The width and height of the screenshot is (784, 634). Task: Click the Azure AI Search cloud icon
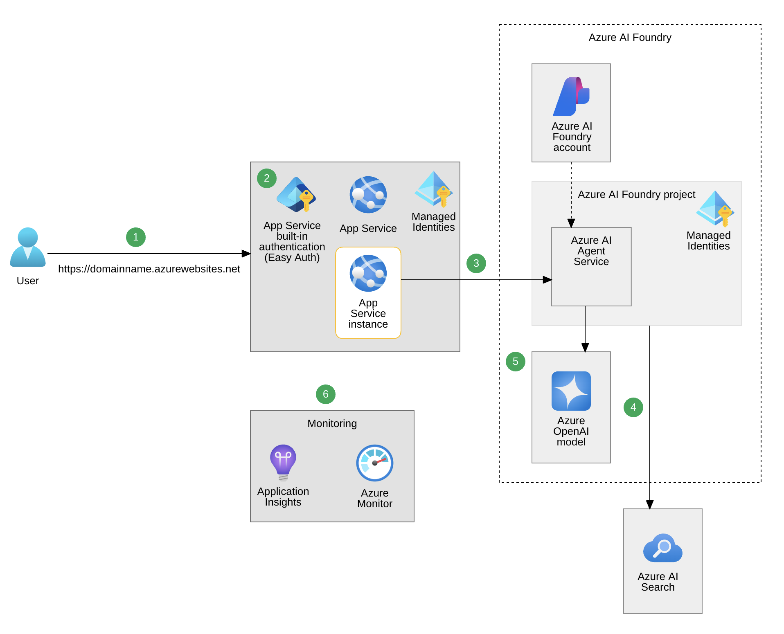pyautogui.click(x=663, y=548)
